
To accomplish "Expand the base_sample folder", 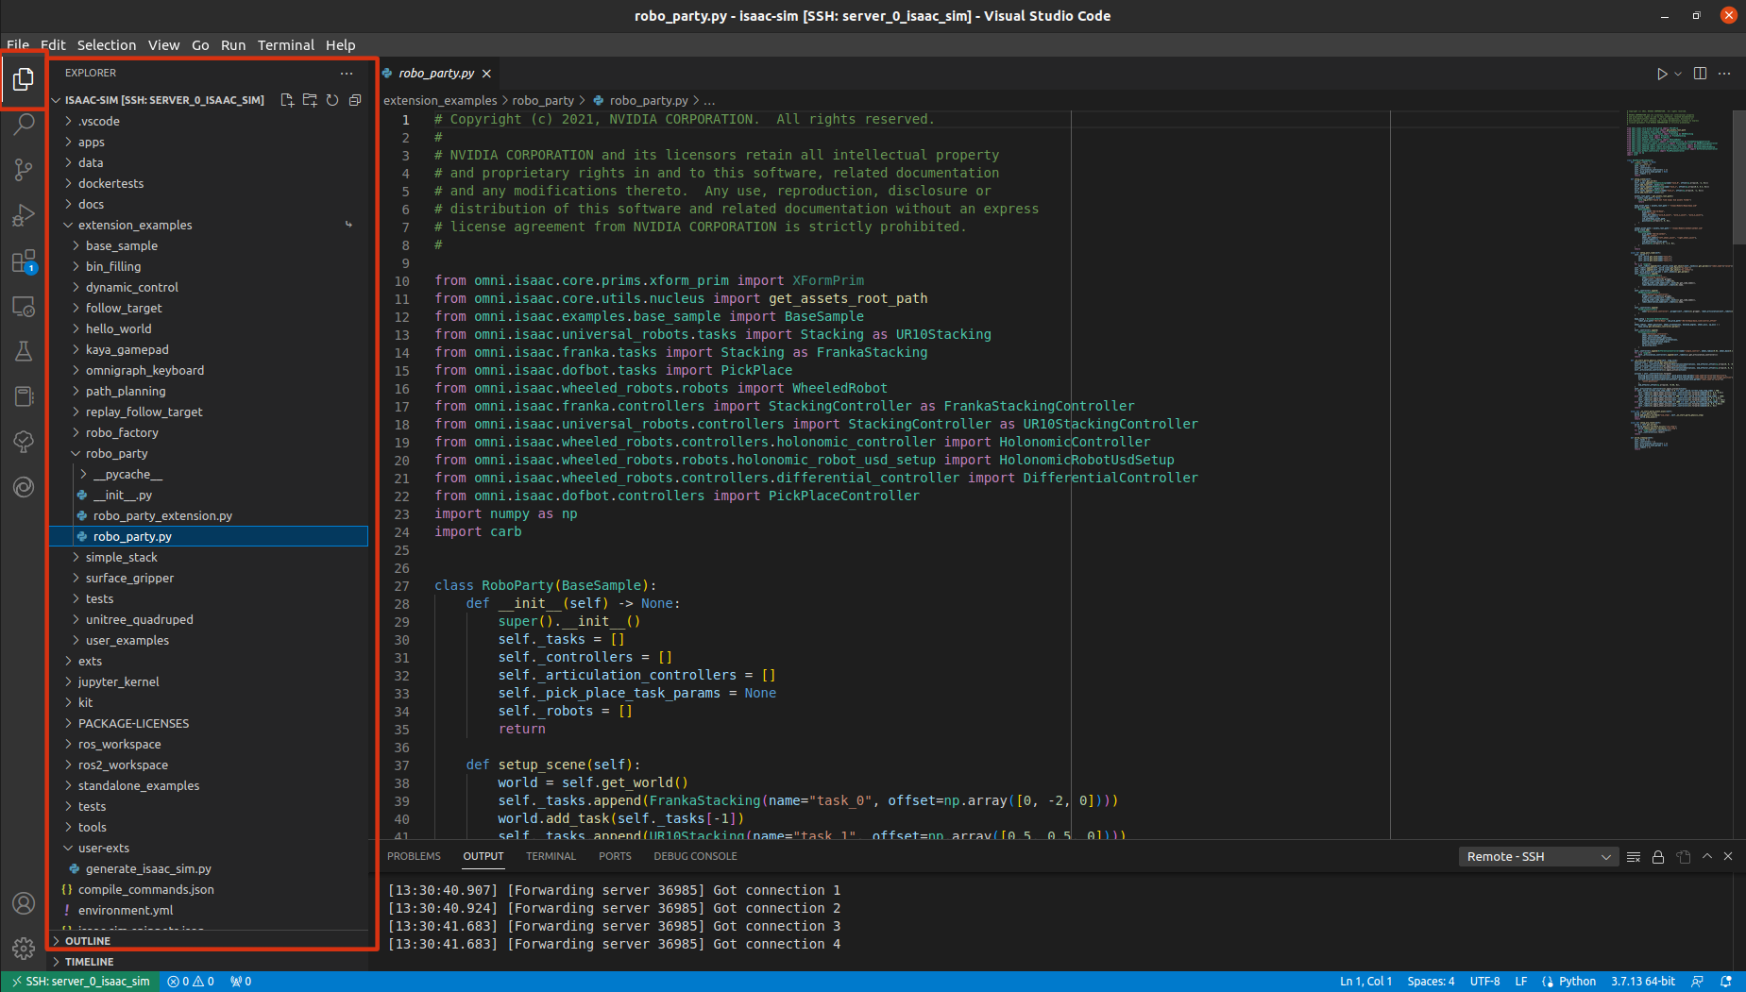I will point(121,245).
